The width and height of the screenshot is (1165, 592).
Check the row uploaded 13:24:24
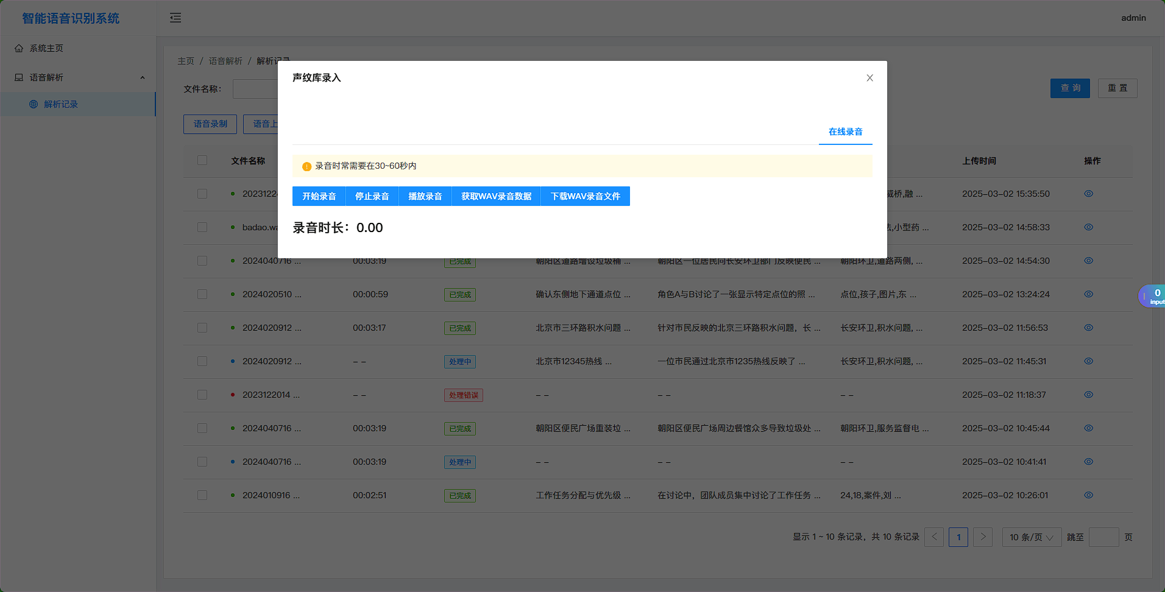[x=202, y=294]
